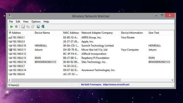The height and width of the screenshot is (103, 183).
Task: Click IDUN in the Device Name column
Action: [38, 58]
